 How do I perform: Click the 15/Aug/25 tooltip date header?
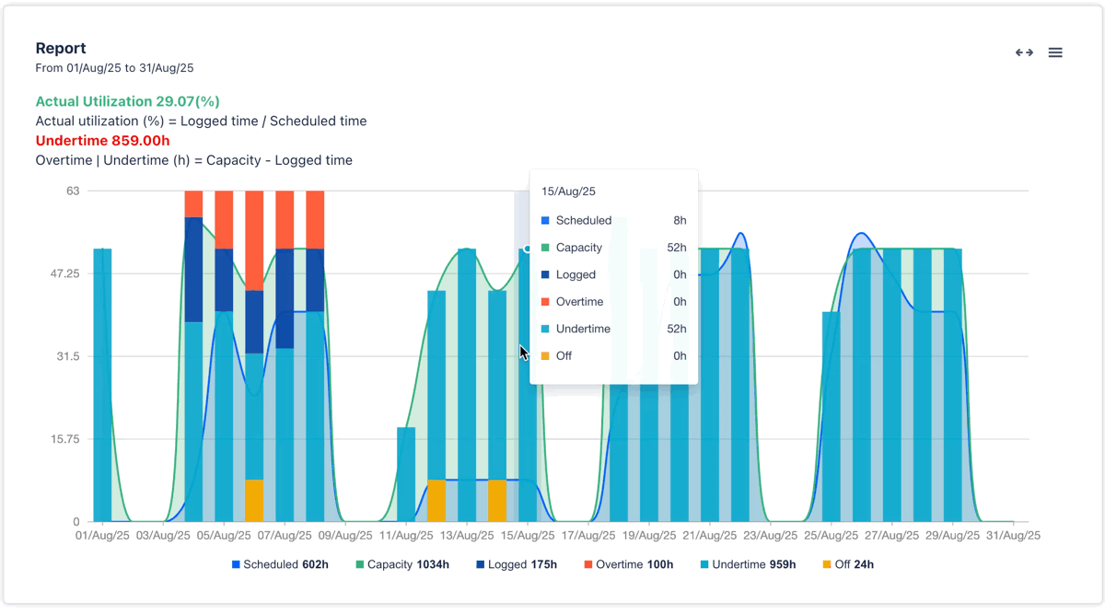(568, 191)
